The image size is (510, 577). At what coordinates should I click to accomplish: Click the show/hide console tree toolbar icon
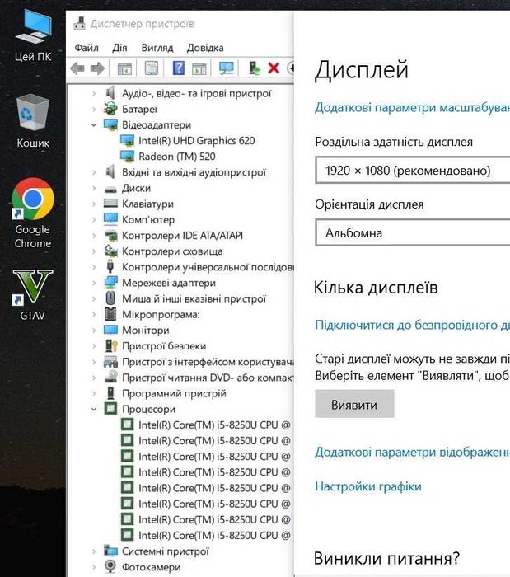coord(124,68)
